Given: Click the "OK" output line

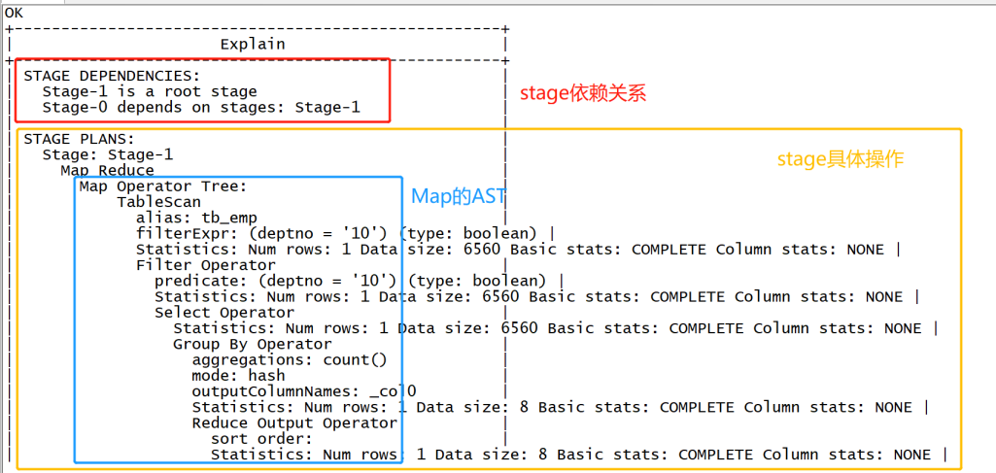Looking at the screenshot, I should [x=14, y=12].
